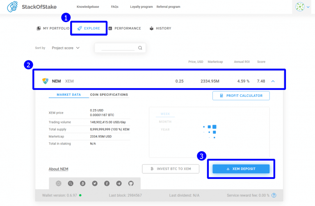
Task: Click the service reward fee help icon
Action: click(x=274, y=195)
